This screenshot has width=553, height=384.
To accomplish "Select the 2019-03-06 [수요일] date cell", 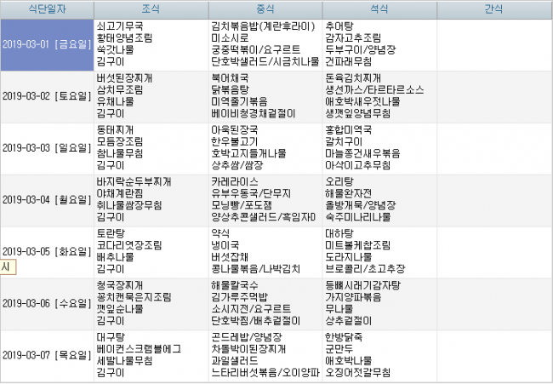I will coord(47,303).
